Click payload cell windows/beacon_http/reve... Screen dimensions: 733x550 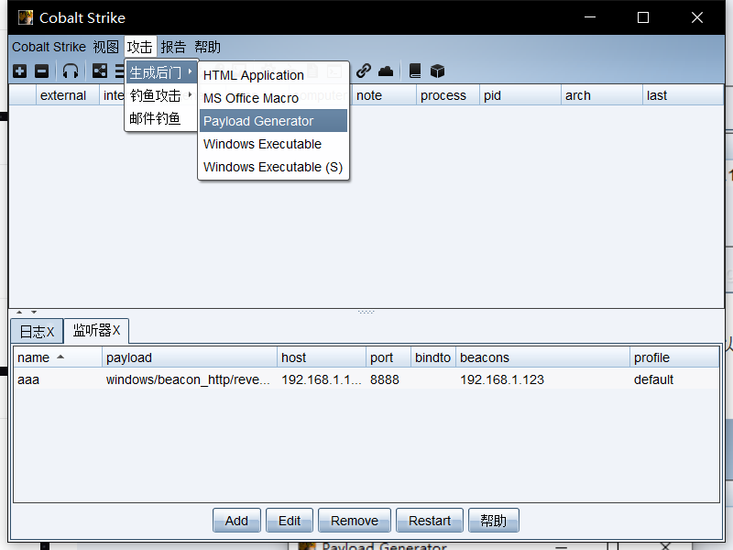[x=188, y=379]
